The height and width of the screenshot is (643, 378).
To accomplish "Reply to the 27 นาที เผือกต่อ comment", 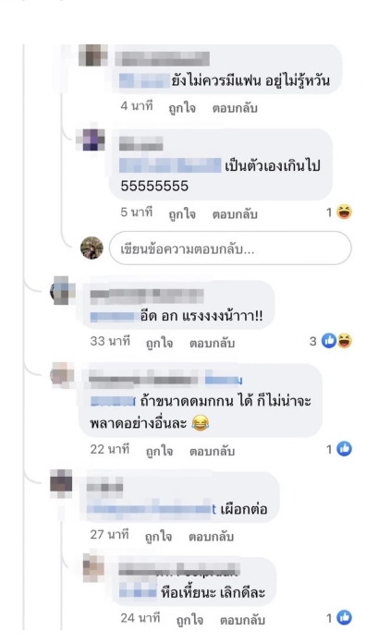I will click(211, 537).
